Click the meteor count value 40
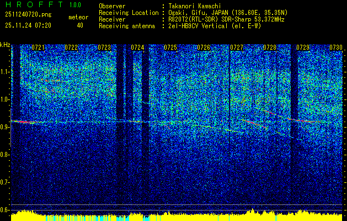The height and width of the screenshot is (221, 347). [x=80, y=25]
